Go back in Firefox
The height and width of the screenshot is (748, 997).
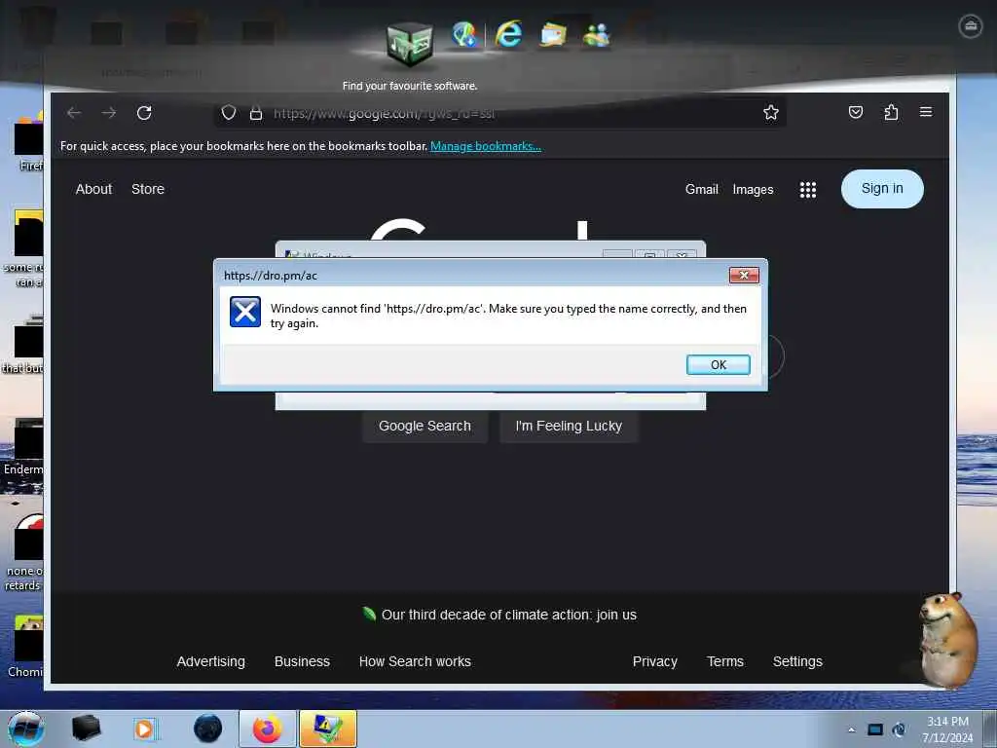coord(74,113)
